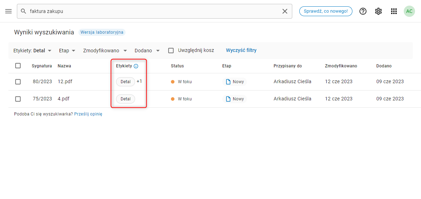Open the settings gear icon
Image resolution: width=421 pixels, height=199 pixels.
[x=378, y=11]
